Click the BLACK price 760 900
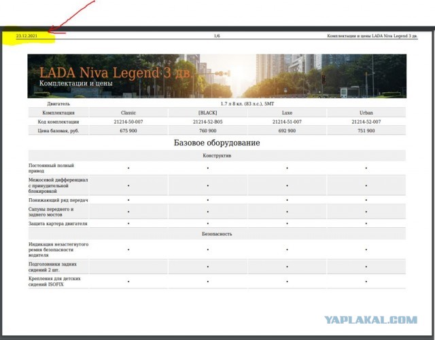The width and height of the screenshot is (435, 340). click(208, 130)
